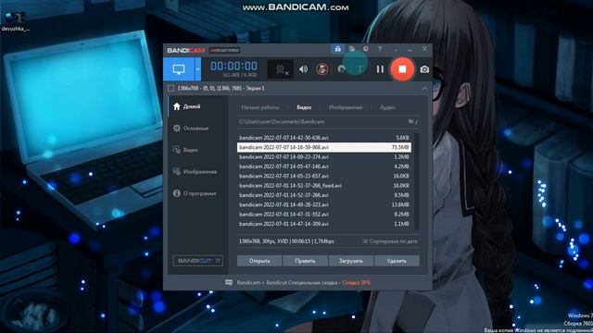
Task: Click the Править button
Action: tap(305, 261)
